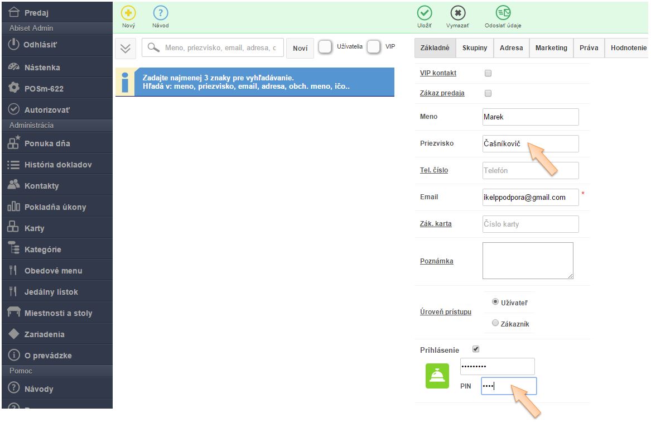The width and height of the screenshot is (651, 422).
Task: Uncheck the Prihlásenie checkbox
Action: [476, 349]
